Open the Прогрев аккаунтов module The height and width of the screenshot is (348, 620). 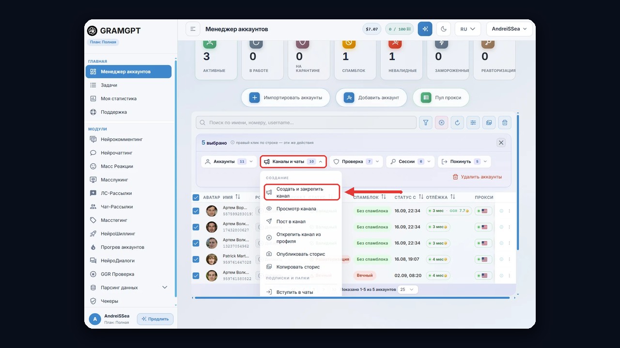click(128, 247)
